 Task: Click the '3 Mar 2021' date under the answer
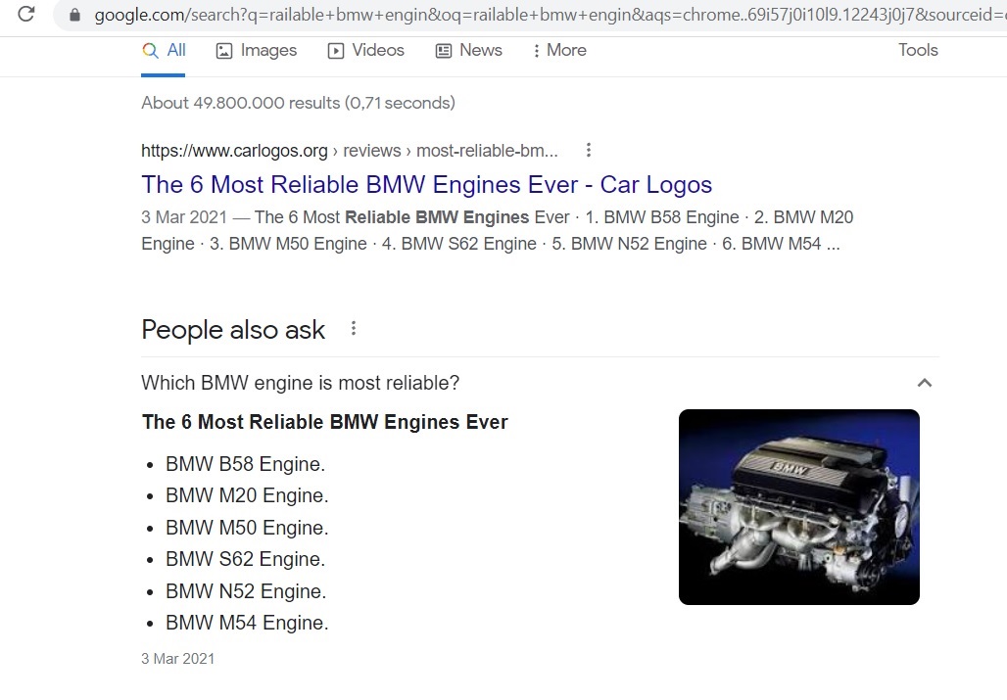(x=178, y=659)
